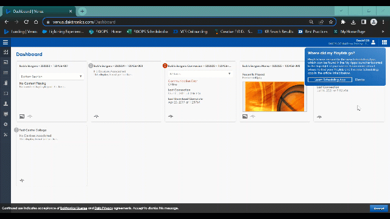Go back in browser history
The height and width of the screenshot is (219, 390).
pos(7,22)
